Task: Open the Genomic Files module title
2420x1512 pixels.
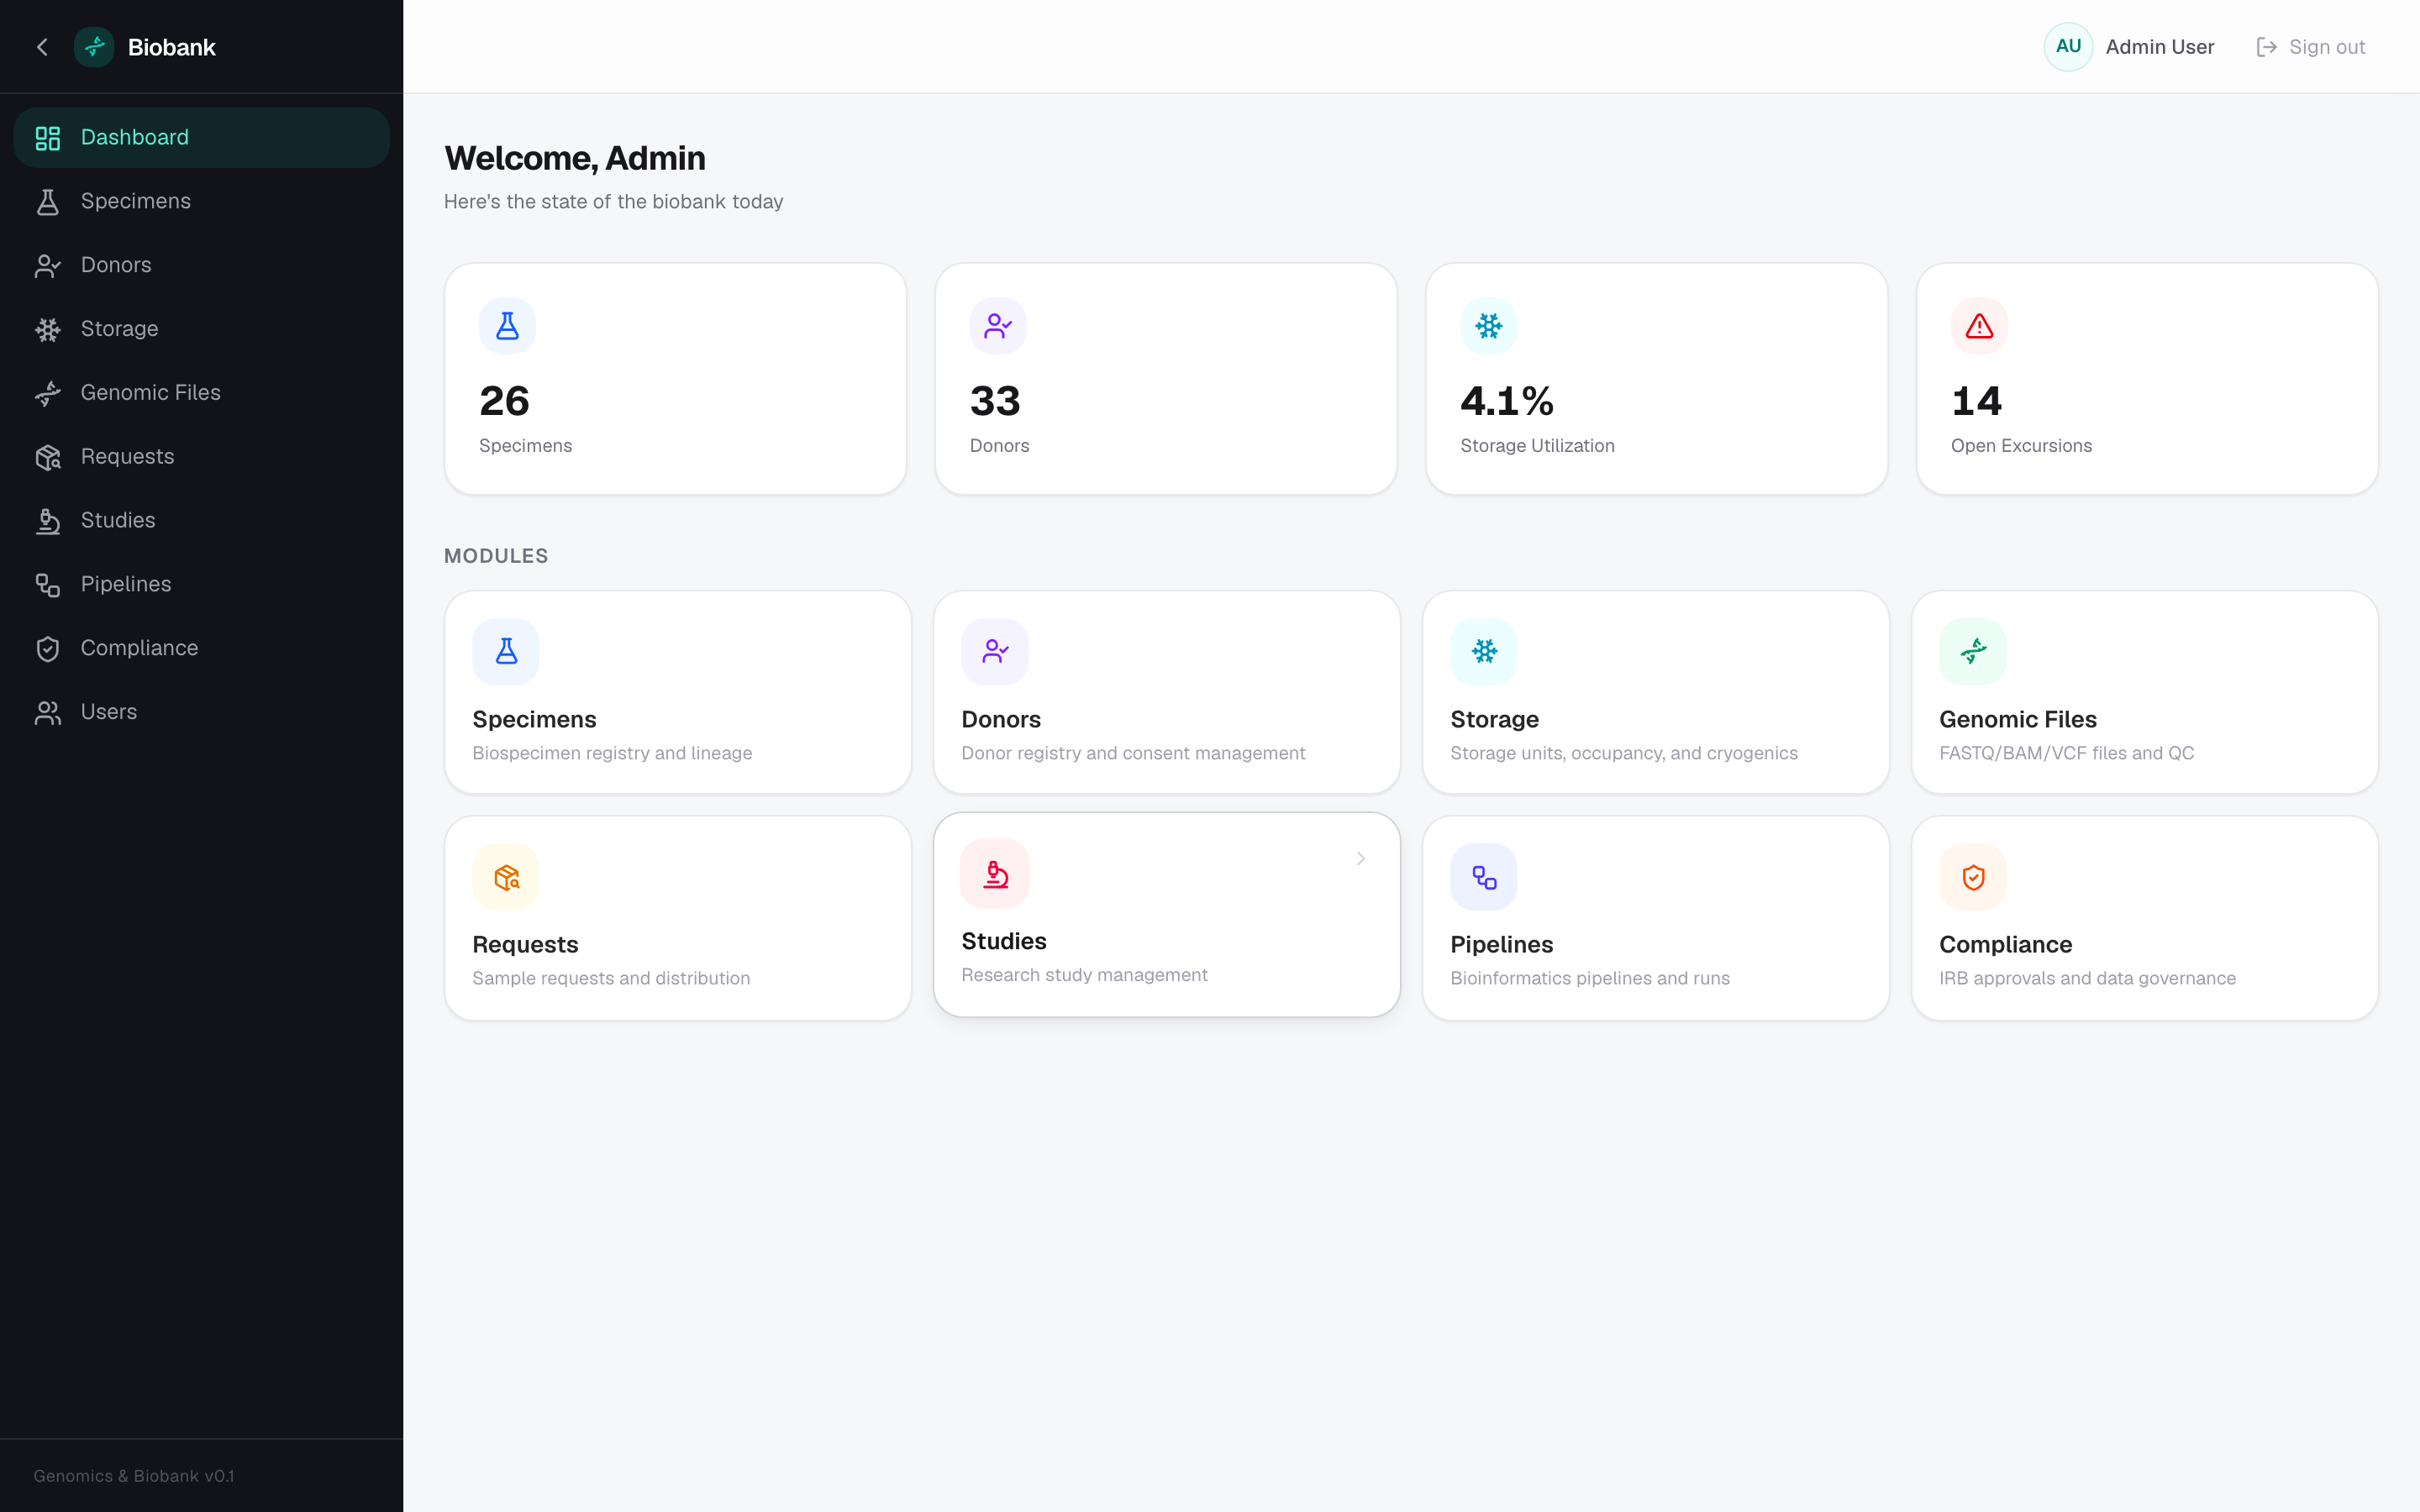Action: coord(2017,720)
